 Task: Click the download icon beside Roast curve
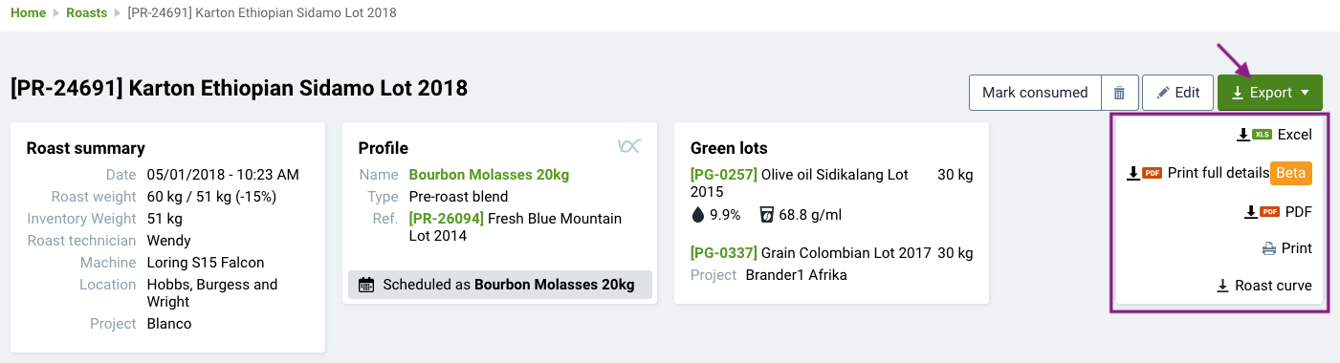[x=1222, y=286]
